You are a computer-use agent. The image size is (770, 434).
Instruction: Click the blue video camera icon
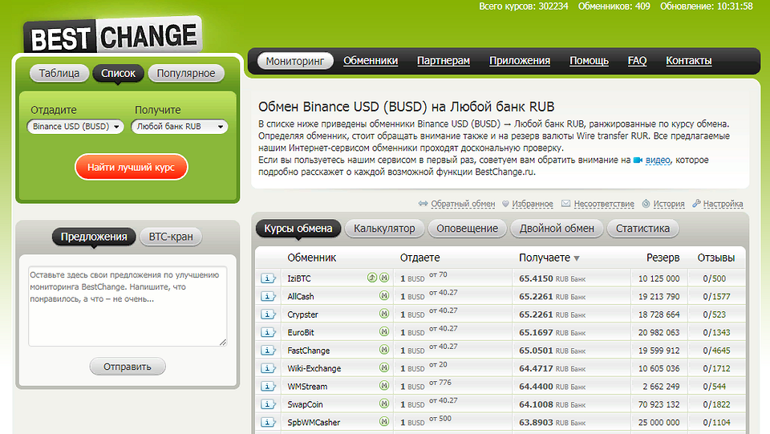pyautogui.click(x=638, y=160)
